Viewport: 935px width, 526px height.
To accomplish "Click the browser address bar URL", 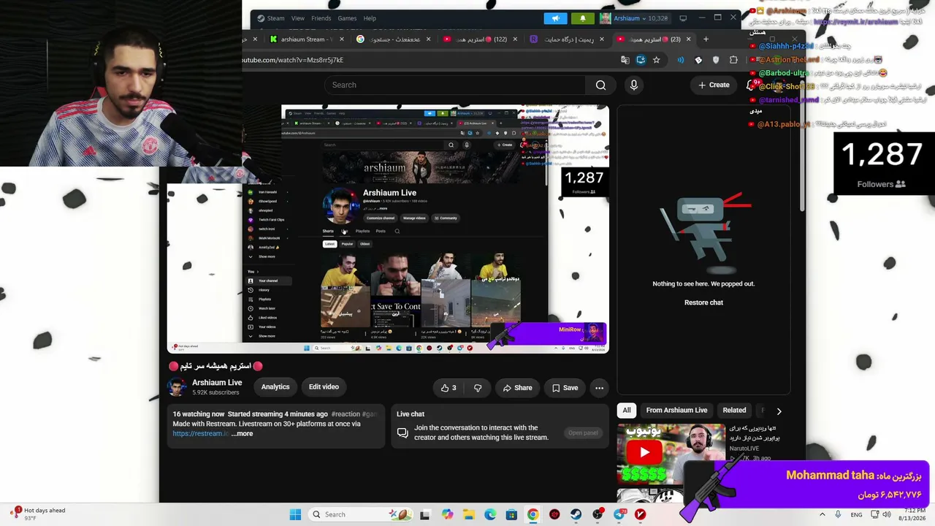I will (x=292, y=60).
